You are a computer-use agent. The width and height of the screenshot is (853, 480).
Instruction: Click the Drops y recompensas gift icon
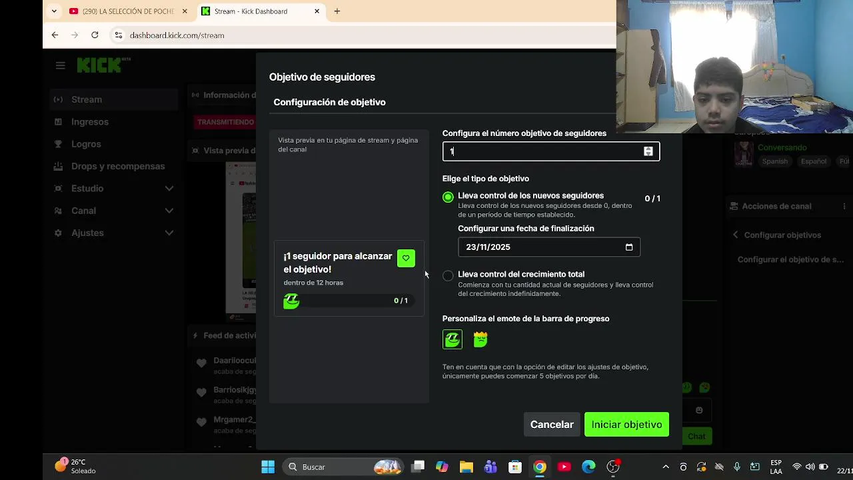(x=59, y=166)
